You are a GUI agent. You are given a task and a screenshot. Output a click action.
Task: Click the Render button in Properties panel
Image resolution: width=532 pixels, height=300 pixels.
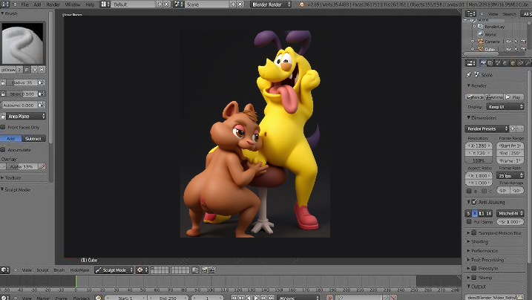pyautogui.click(x=475, y=97)
